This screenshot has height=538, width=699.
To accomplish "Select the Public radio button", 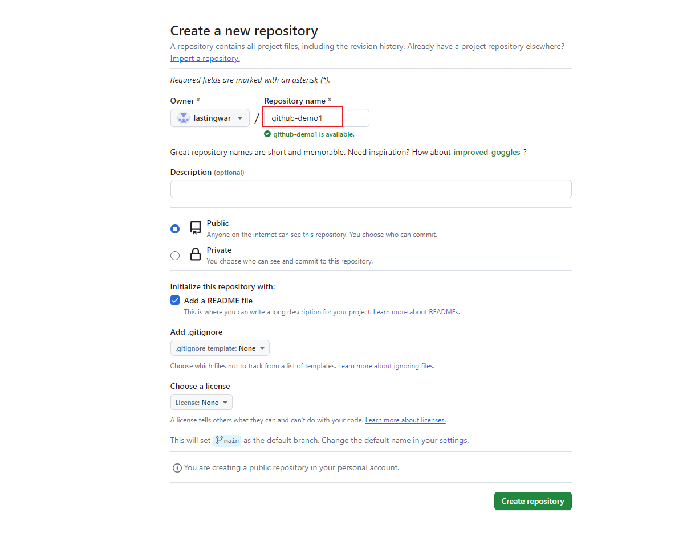I will click(x=175, y=229).
